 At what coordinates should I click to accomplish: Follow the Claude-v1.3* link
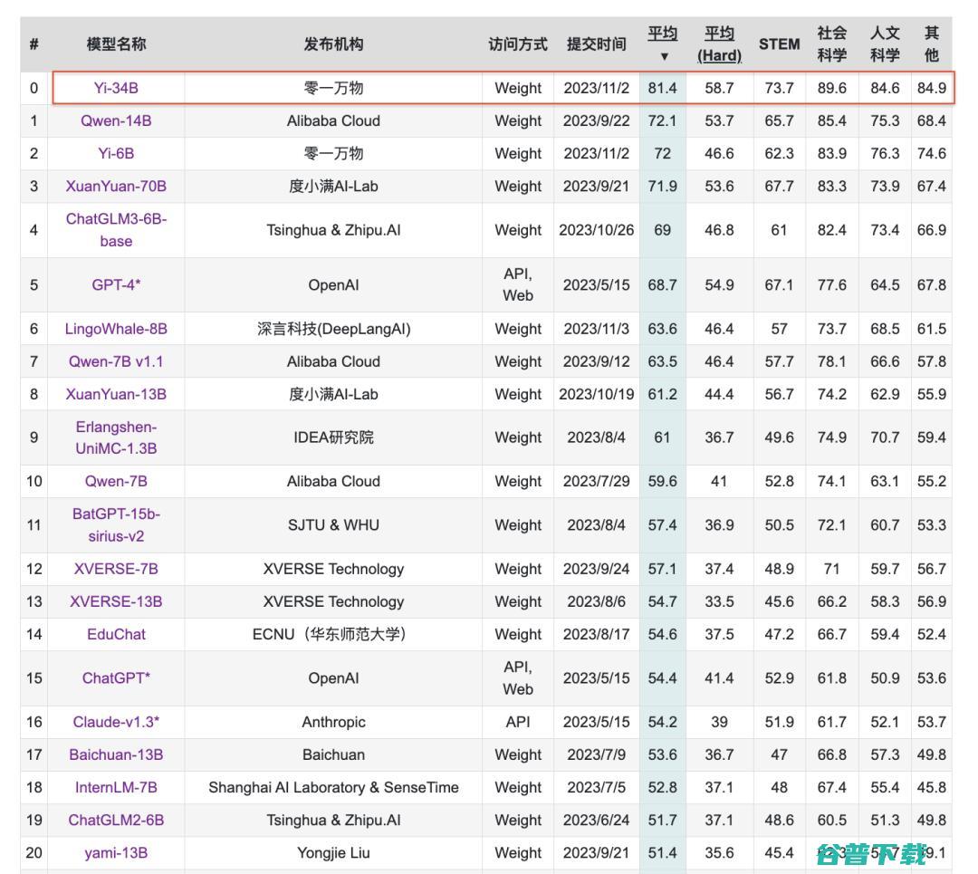(116, 722)
